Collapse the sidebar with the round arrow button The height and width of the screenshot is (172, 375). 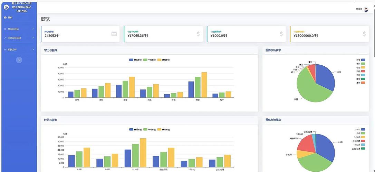(x=19, y=60)
